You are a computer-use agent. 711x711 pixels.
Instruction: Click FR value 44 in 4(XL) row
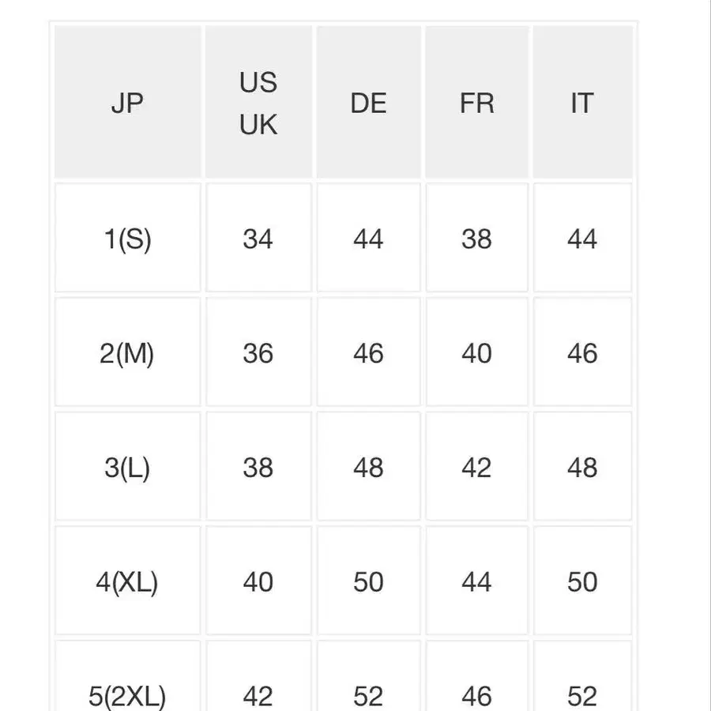tap(476, 582)
